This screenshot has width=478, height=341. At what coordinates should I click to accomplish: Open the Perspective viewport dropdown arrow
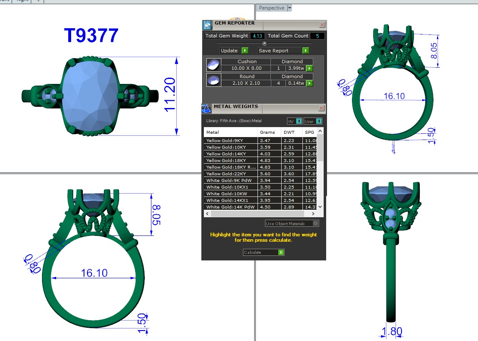[290, 8]
